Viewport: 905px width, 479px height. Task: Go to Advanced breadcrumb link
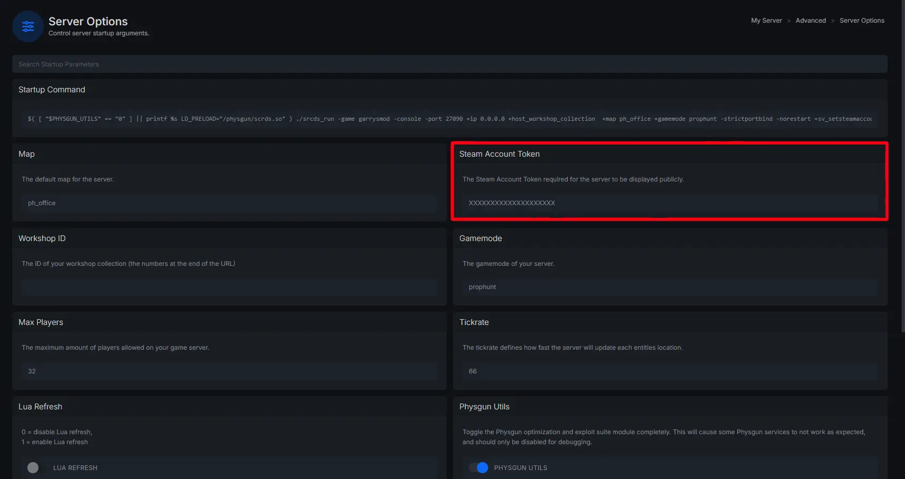[811, 21]
